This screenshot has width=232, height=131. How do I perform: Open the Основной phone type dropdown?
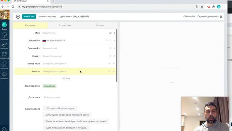tap(34, 40)
